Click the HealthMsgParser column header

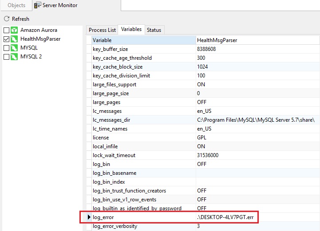click(x=257, y=40)
